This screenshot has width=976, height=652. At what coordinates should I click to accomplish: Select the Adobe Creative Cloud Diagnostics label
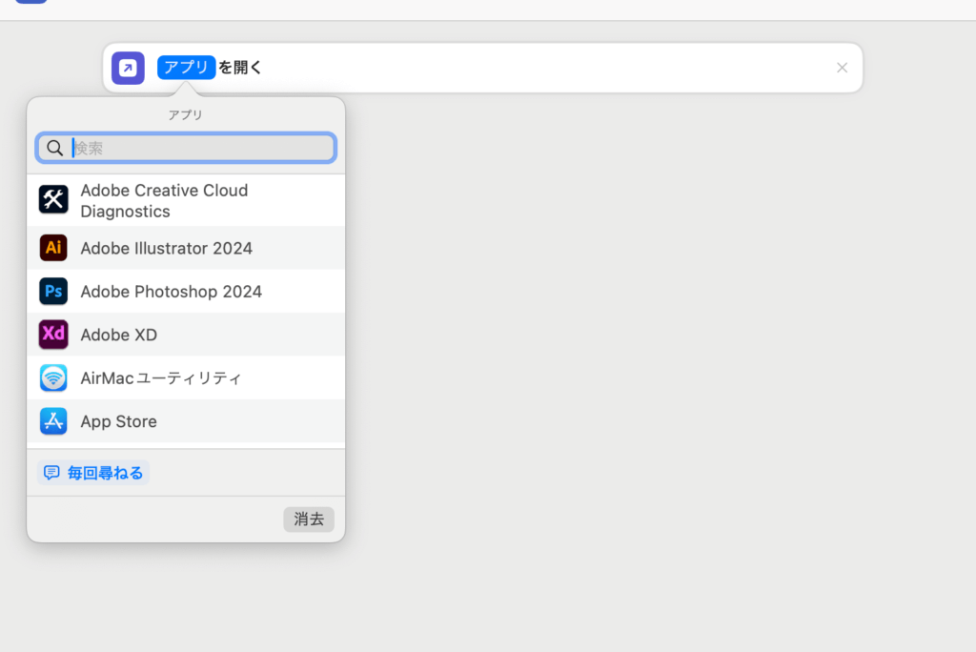164,200
